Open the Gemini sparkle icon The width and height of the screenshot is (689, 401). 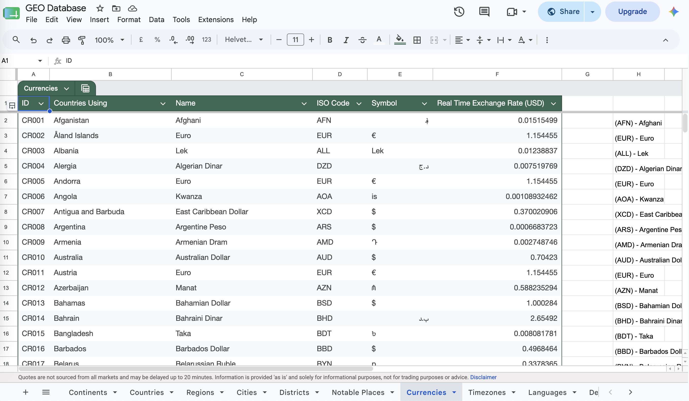click(674, 12)
